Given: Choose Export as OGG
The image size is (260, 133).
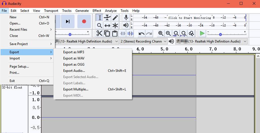Looking at the screenshot, I should pos(93,65).
